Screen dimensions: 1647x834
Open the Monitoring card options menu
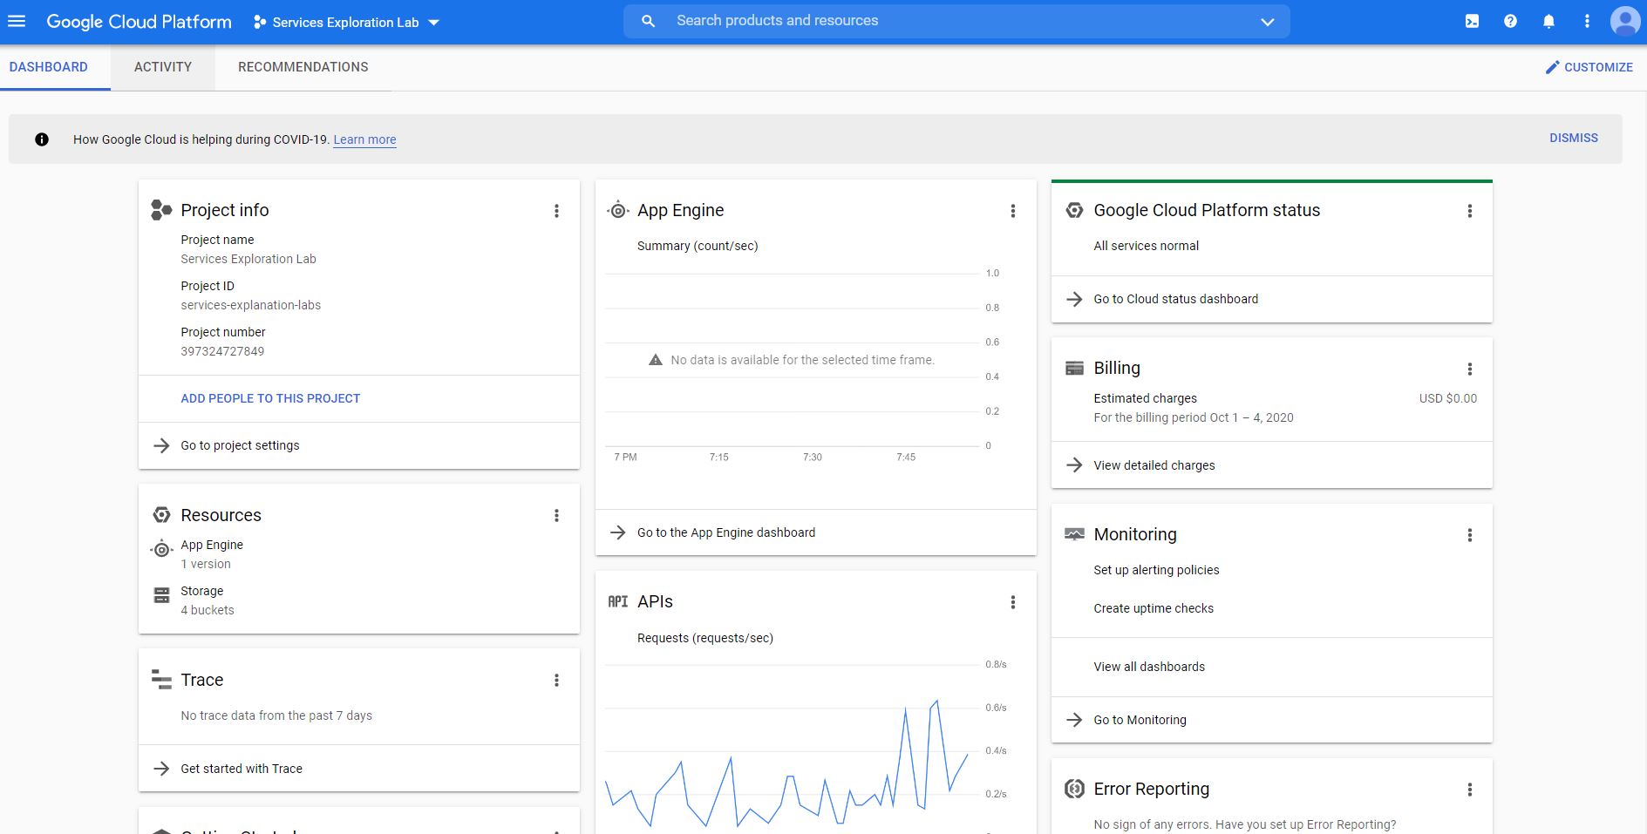tap(1469, 535)
